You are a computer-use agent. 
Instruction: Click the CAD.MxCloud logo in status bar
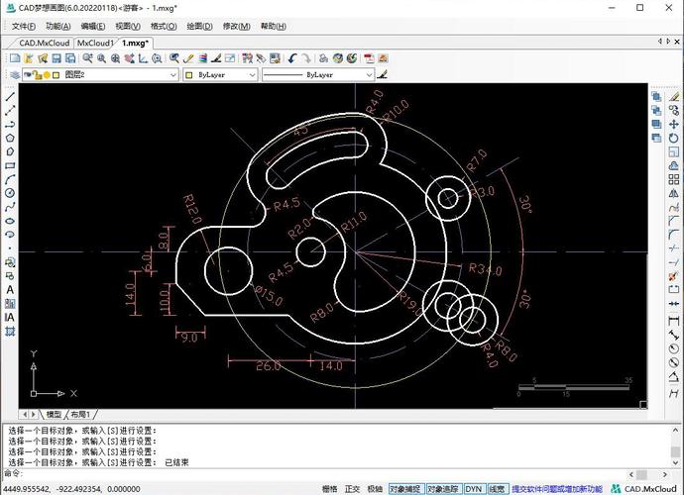pos(643,489)
